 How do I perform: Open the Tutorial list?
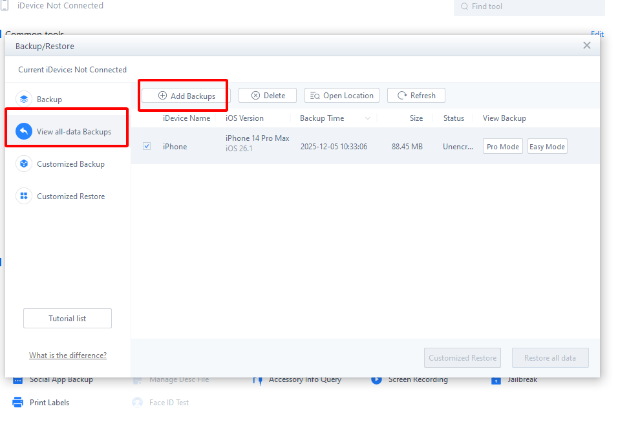tap(67, 319)
